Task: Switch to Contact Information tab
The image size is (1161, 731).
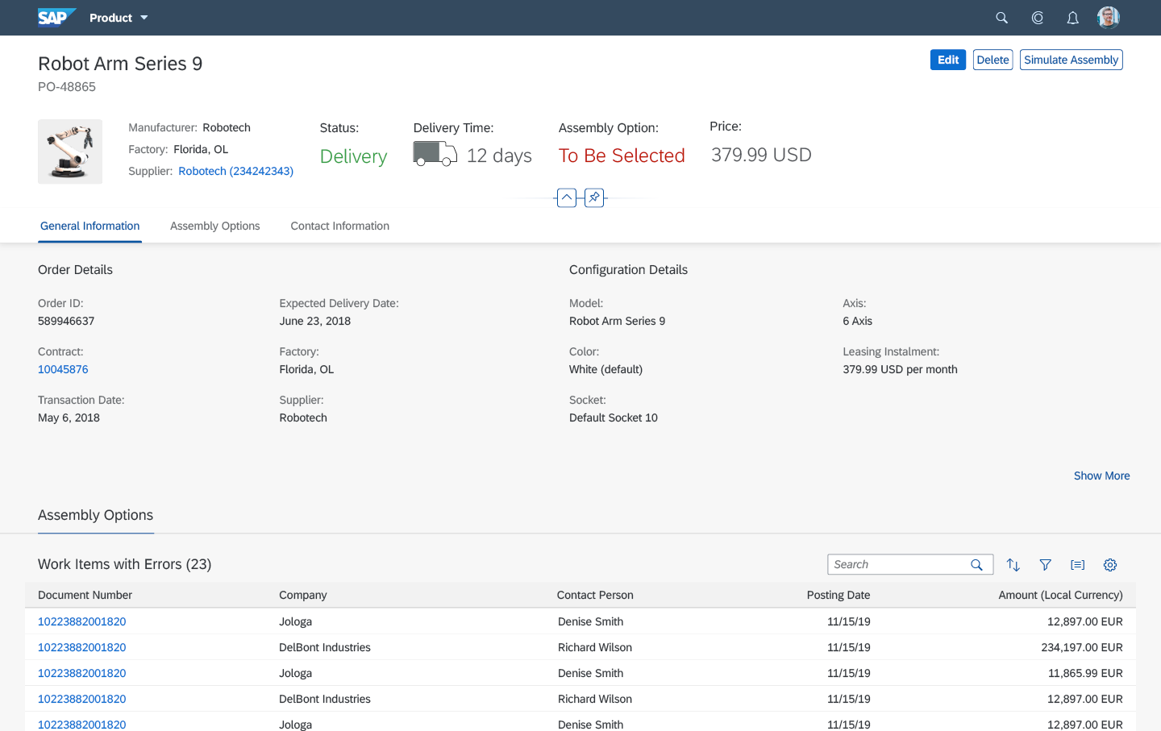Action: (x=339, y=226)
